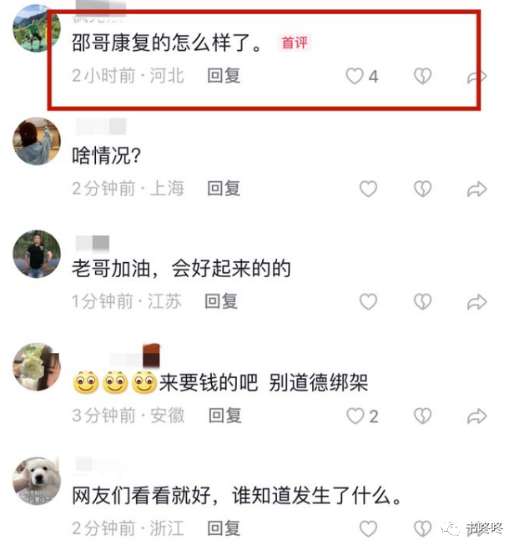
Task: Reply to the 老哥加油 comment from 江苏
Action: click(x=221, y=301)
